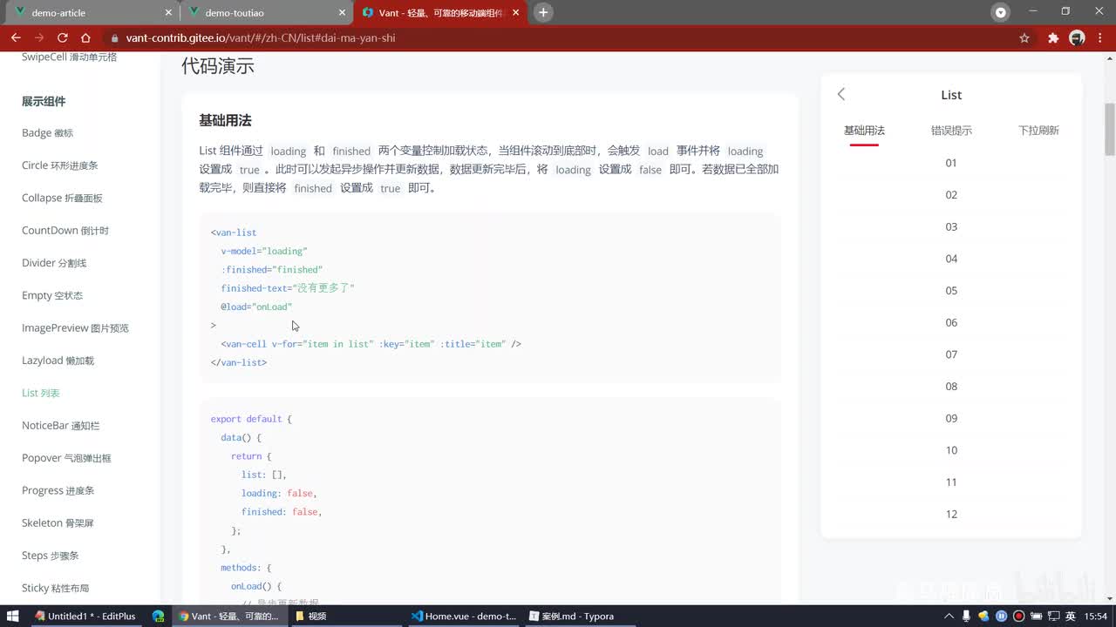Open Sticky 粘性布局 docs
Image resolution: width=1116 pixels, height=627 pixels.
click(55, 588)
